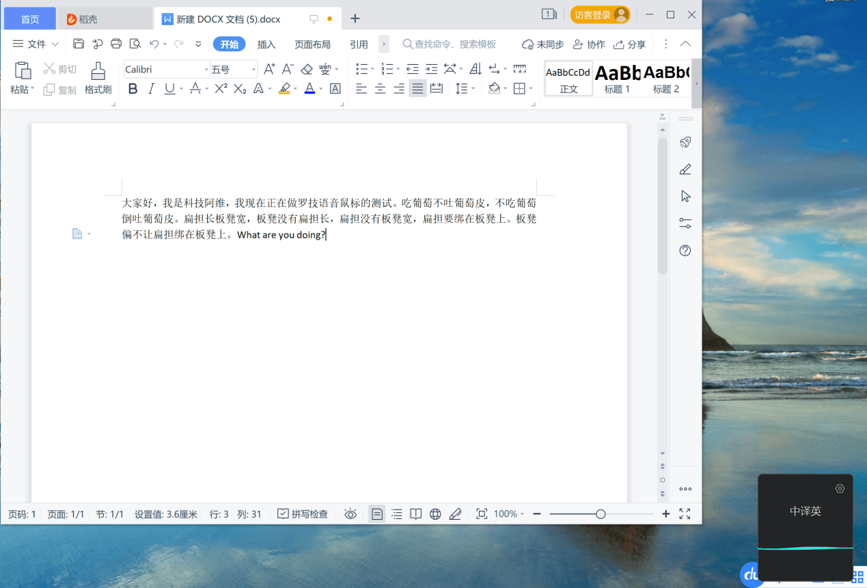Toggle bold formatting
867x588 pixels.
[133, 89]
